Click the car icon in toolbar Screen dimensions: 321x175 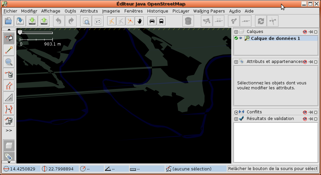tap(152, 21)
